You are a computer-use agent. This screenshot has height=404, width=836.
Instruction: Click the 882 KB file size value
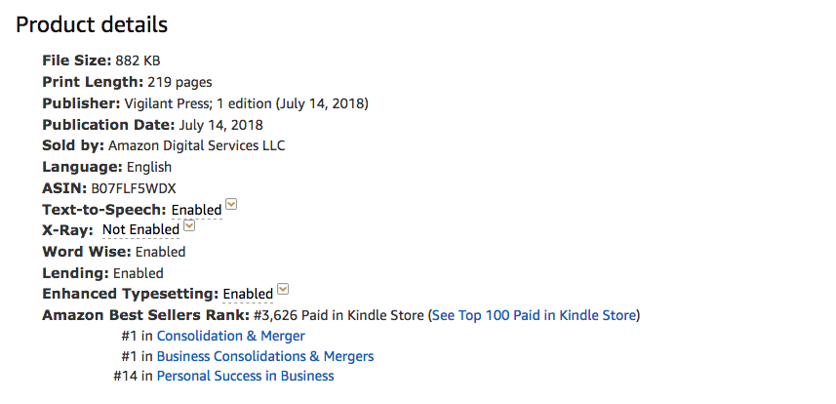coord(138,61)
